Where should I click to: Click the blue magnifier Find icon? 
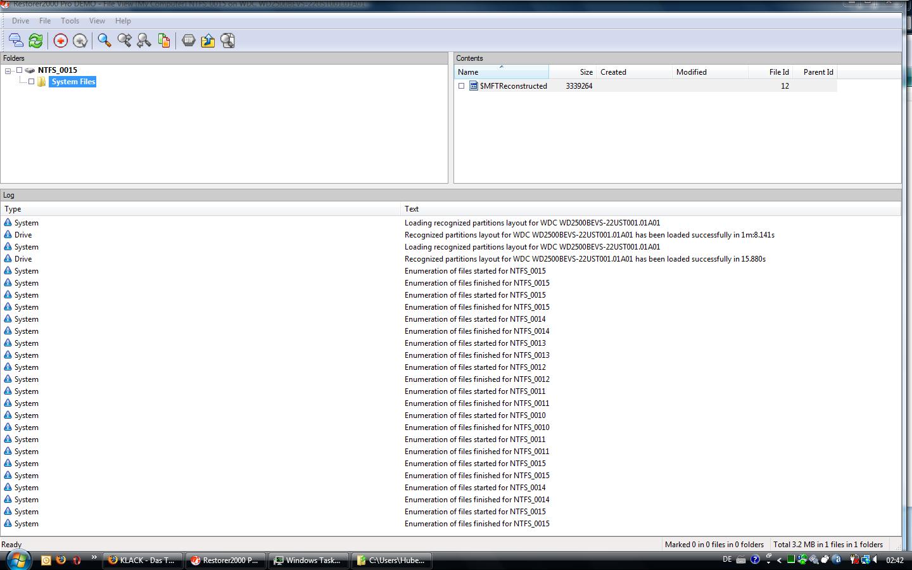tap(104, 41)
